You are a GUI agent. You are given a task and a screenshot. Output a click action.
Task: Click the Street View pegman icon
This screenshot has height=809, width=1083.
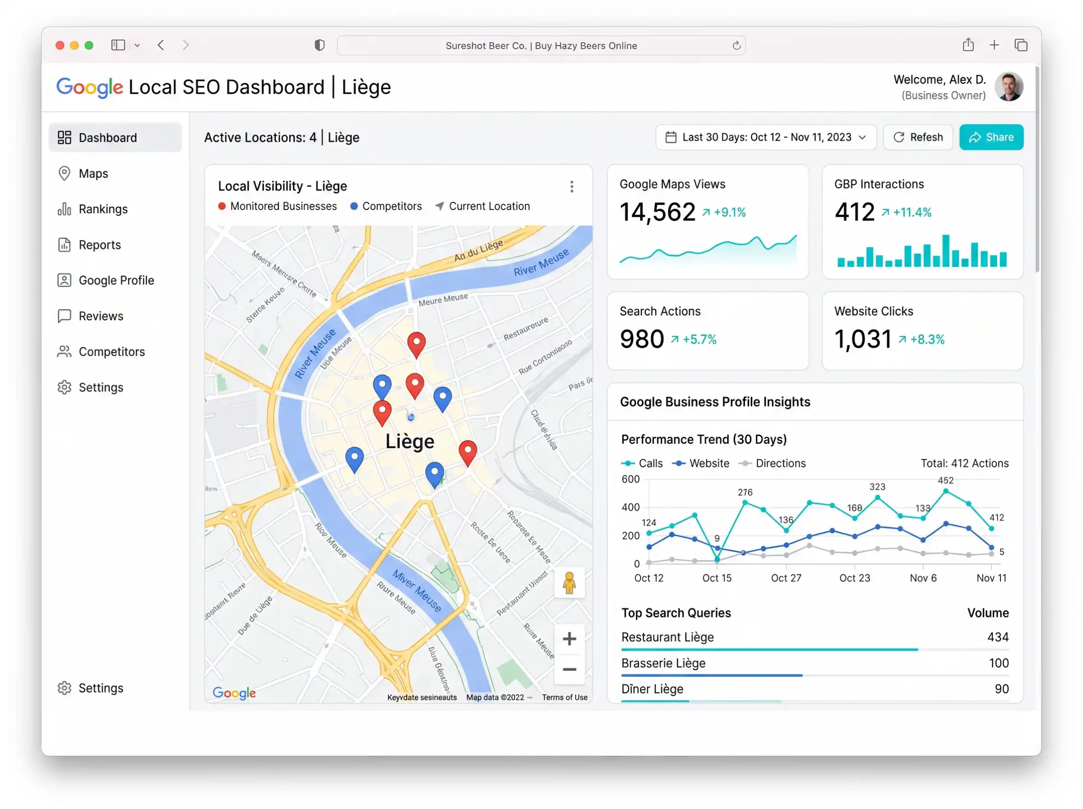[x=569, y=583]
